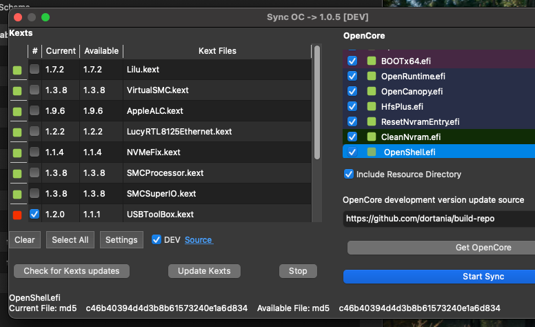535x327 pixels.
Task: Check the VirtualSMC.kext selection checkbox
Action: [34, 90]
